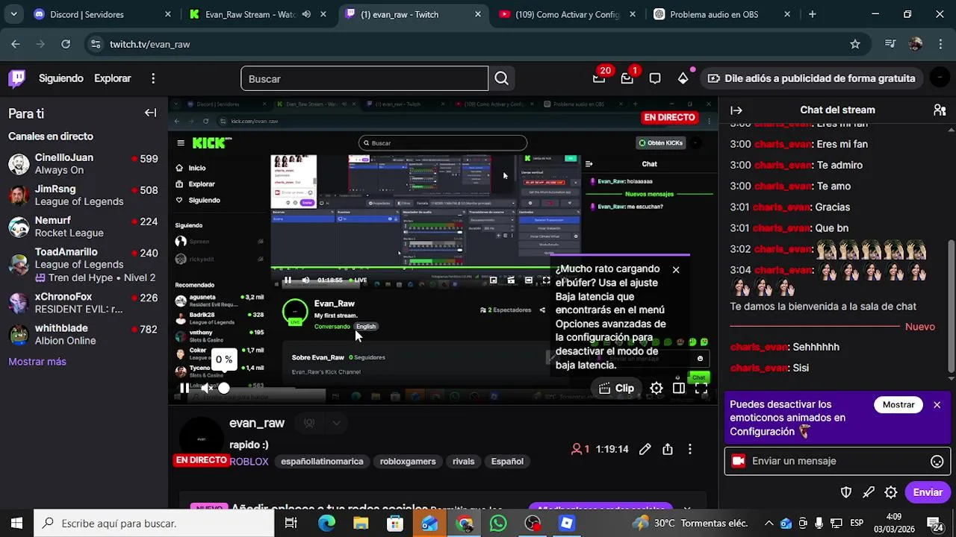This screenshot has height=537, width=956.
Task: Toggle theater mode on the player
Action: pyautogui.click(x=679, y=388)
